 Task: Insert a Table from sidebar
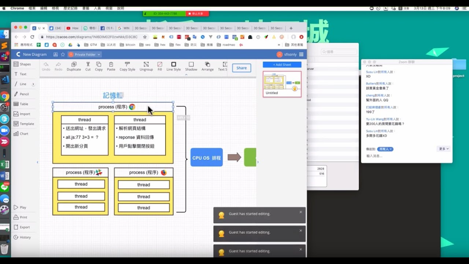coord(21,104)
